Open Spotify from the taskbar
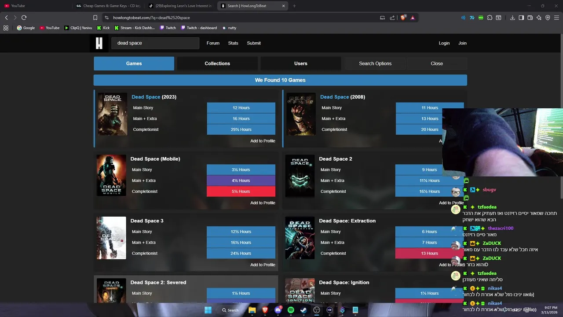The height and width of the screenshot is (317, 563). coord(291,310)
